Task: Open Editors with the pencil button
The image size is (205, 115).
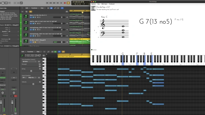Action: point(21,3)
